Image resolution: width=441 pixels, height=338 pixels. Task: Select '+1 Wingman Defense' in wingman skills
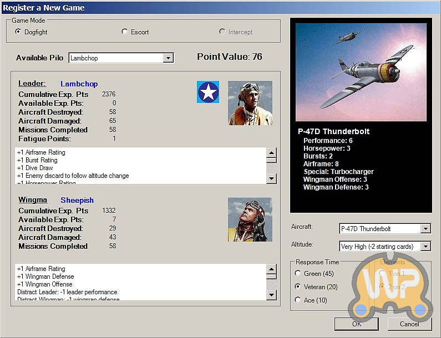[45, 276]
